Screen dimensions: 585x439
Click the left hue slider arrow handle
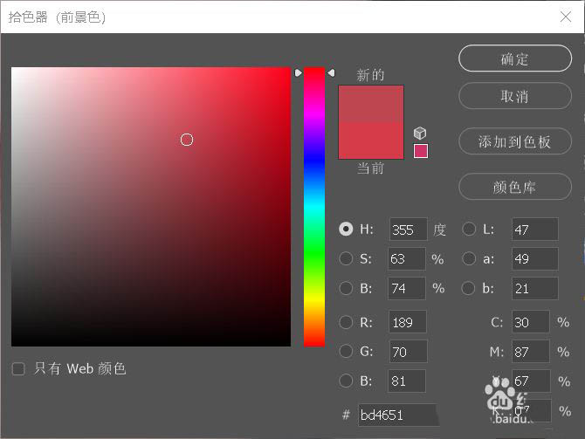[x=298, y=72]
